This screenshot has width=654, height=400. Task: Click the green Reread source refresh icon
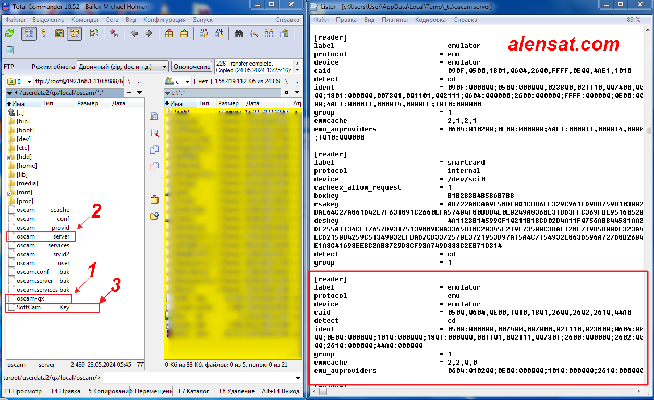point(9,33)
